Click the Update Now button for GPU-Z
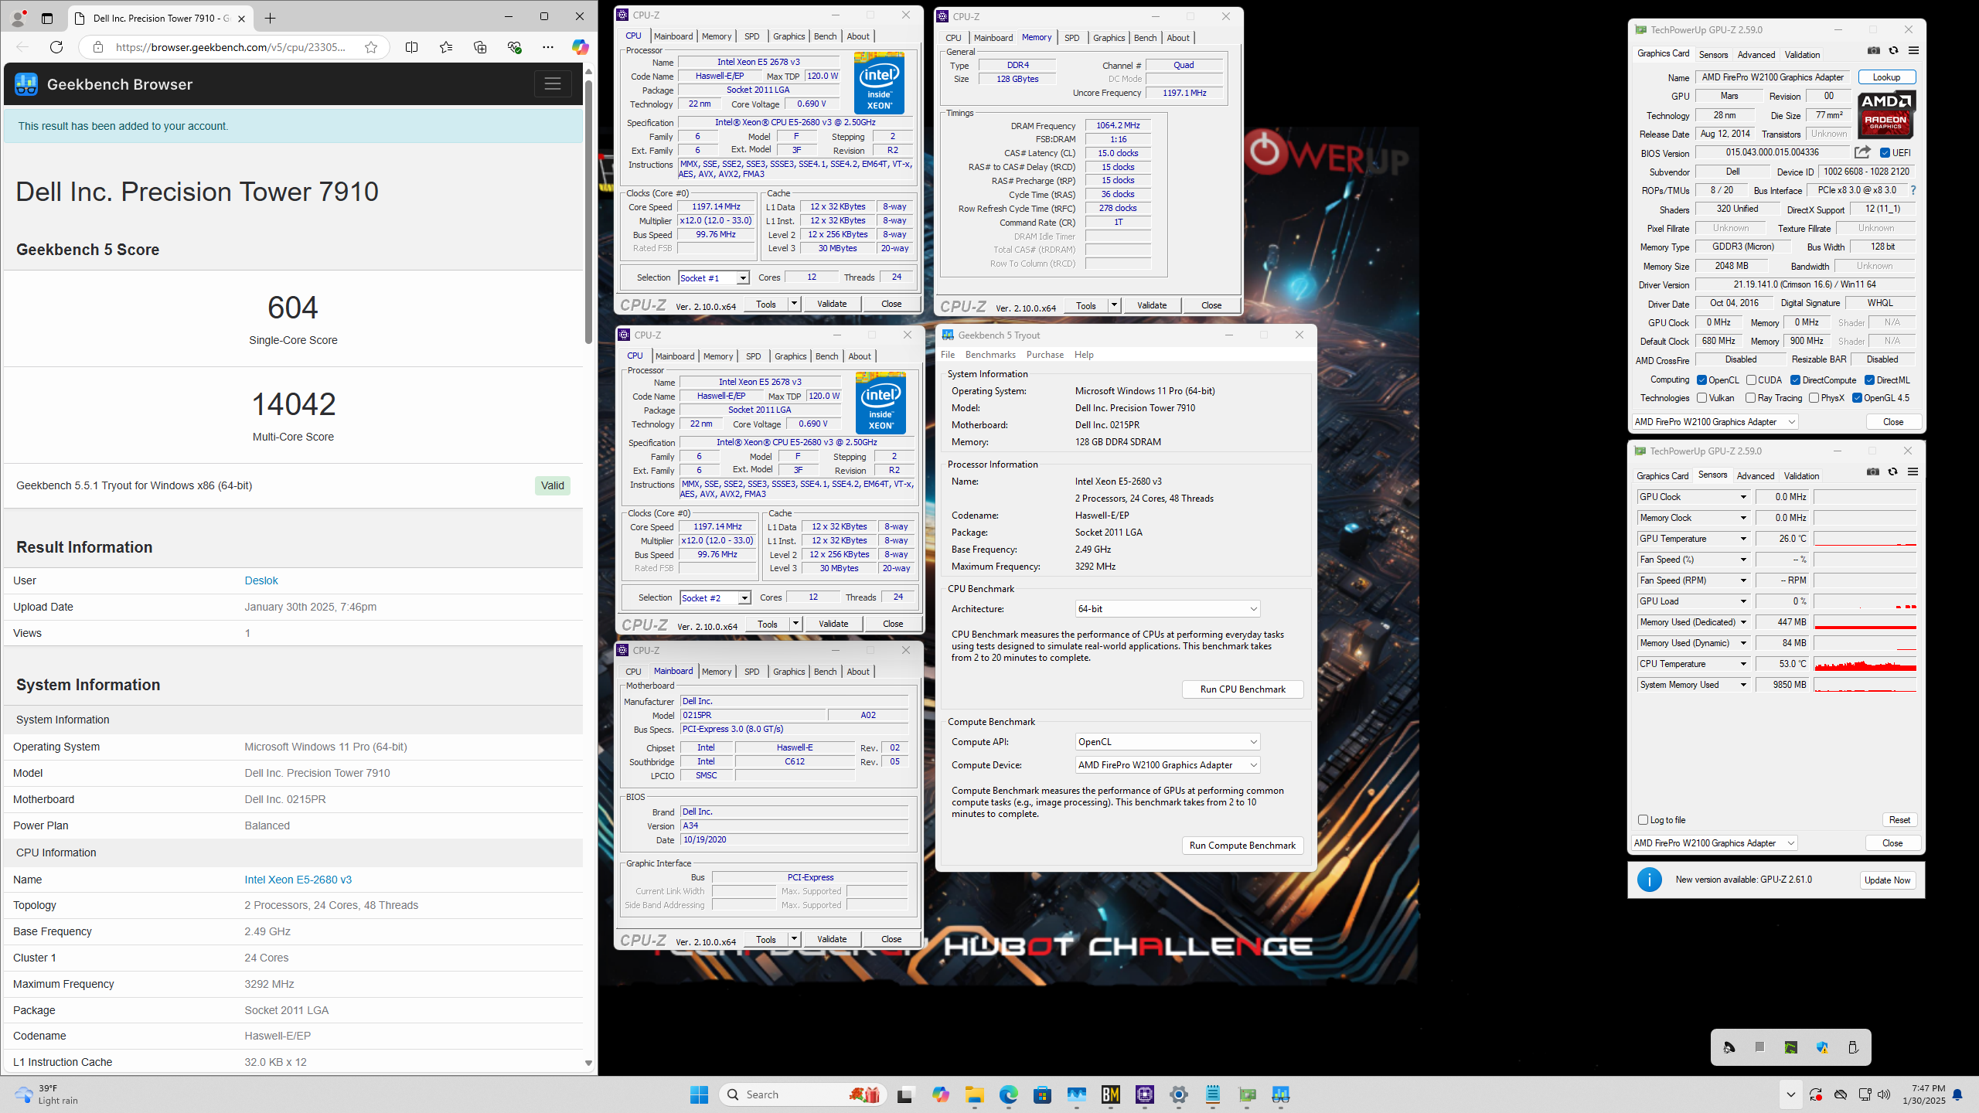The height and width of the screenshot is (1113, 1979). (1887, 880)
